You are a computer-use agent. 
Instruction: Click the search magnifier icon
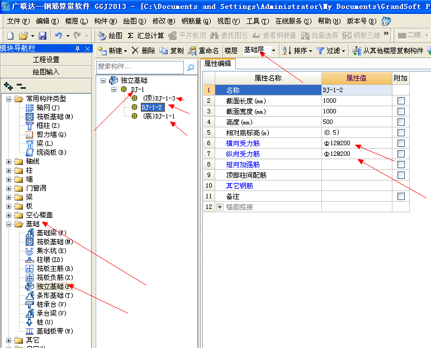point(191,67)
